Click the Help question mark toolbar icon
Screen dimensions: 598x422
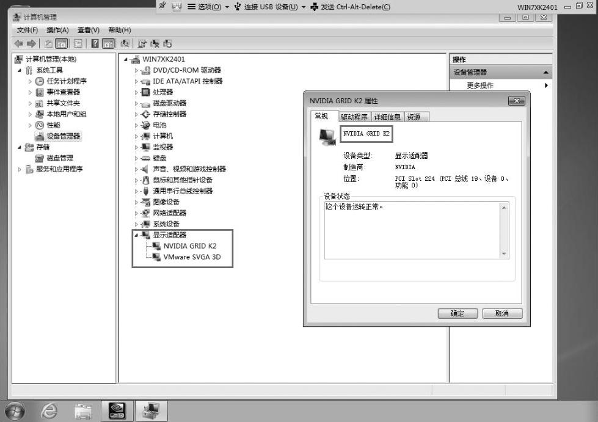(95, 44)
